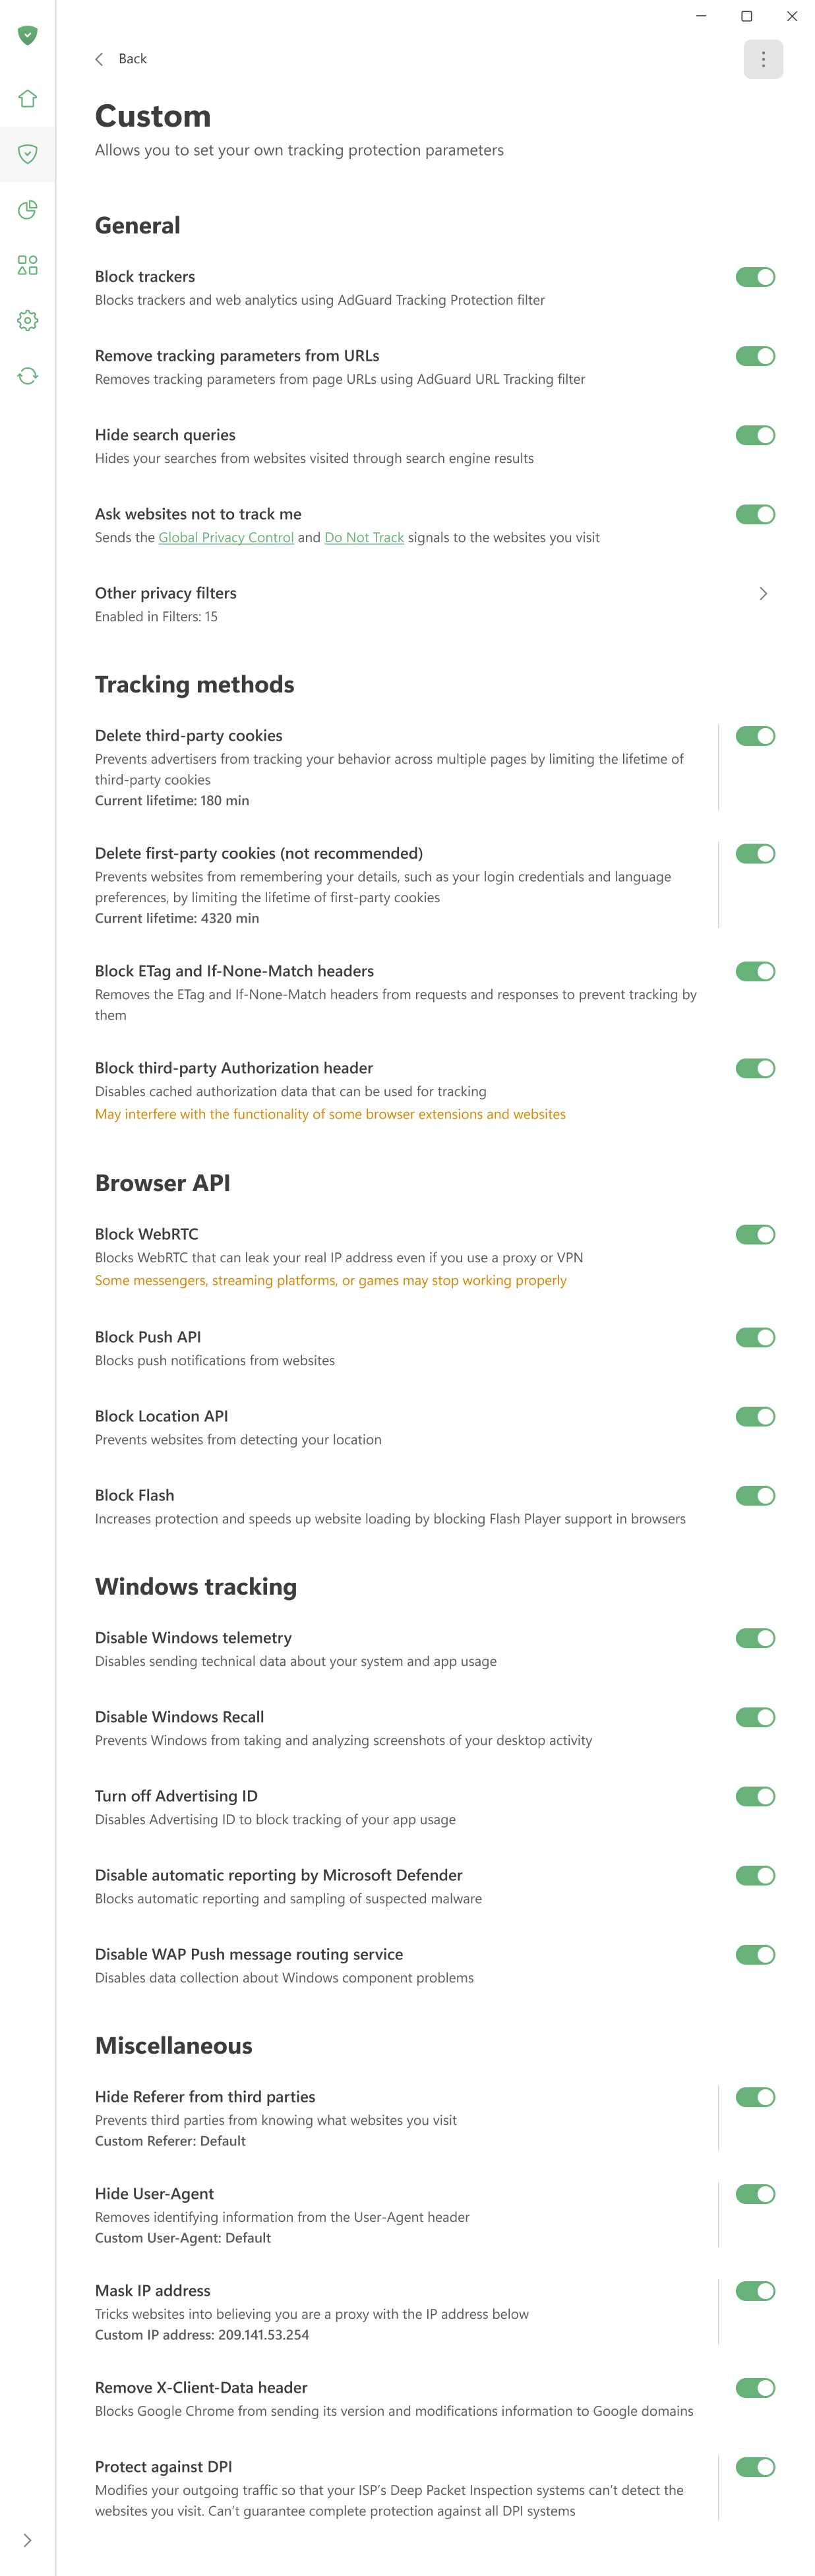
Task: Open settings via the gear sidebar icon
Action: pos(27,320)
